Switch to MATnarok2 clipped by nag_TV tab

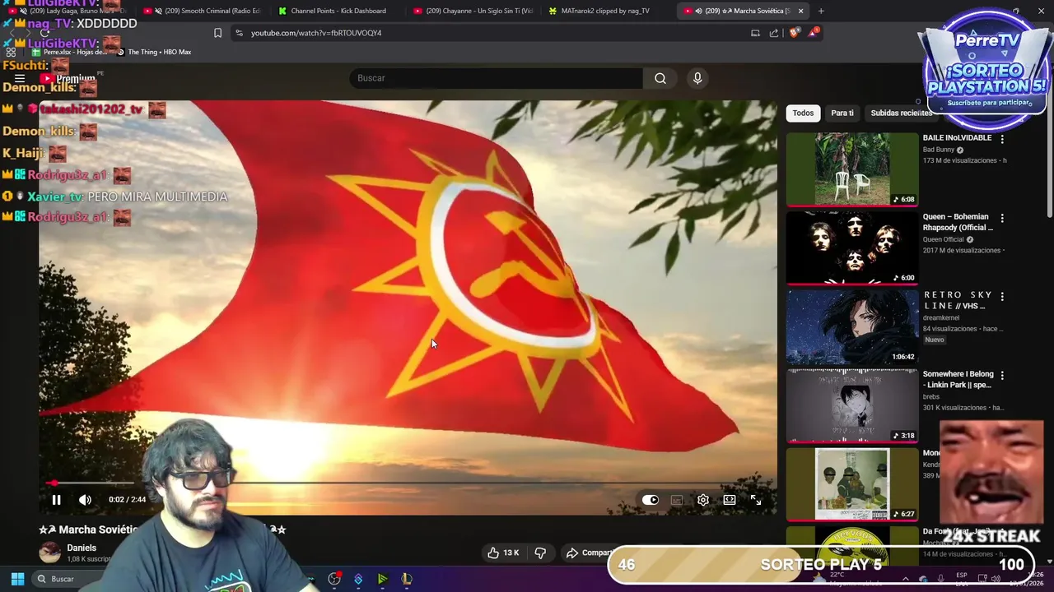pos(608,11)
